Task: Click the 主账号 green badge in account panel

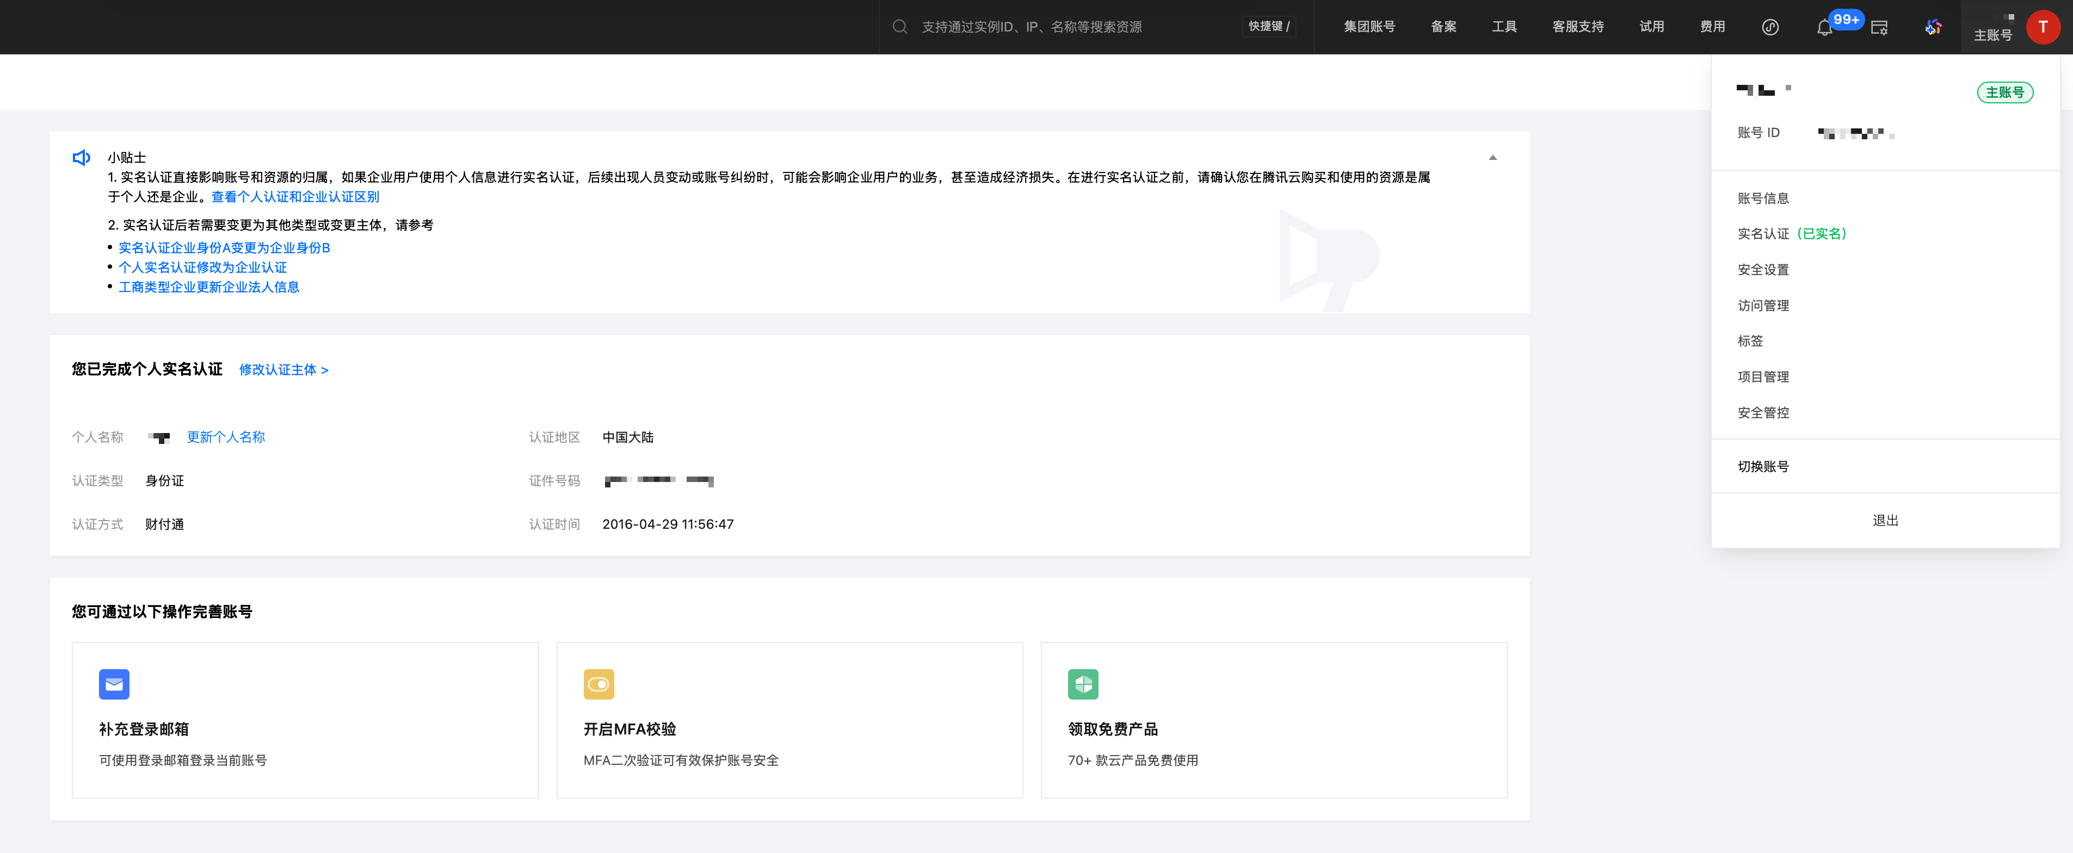Action: point(2006,92)
